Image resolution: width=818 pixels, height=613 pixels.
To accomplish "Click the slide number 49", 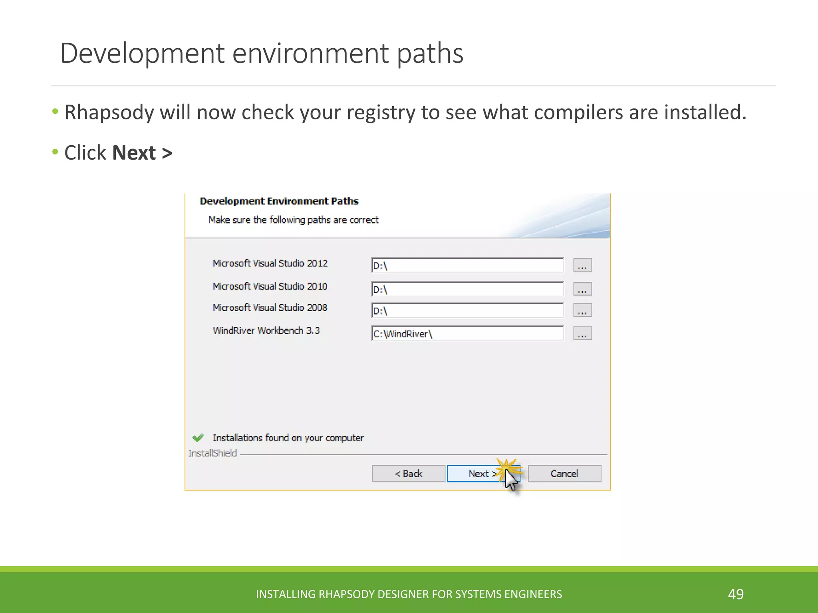I will pos(736,594).
